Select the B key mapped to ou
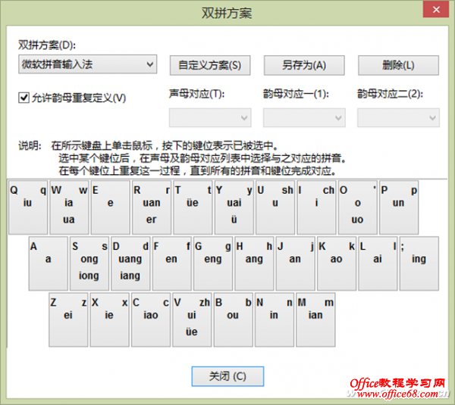 (233, 319)
